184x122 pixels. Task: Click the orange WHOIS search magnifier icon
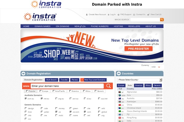162,20
